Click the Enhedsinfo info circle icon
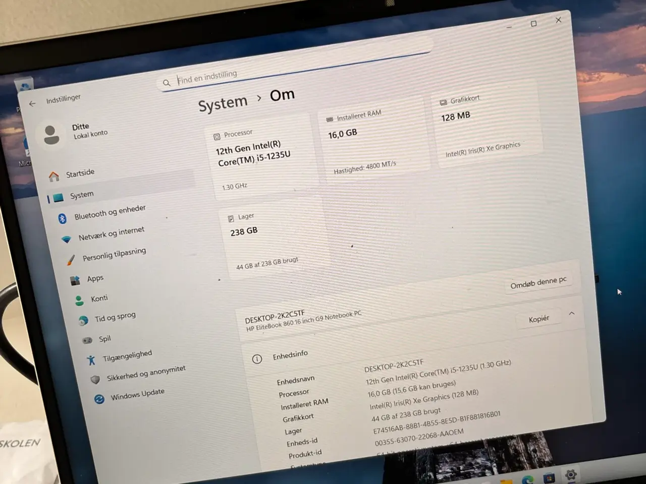Viewport: 646px width, 484px height. click(x=257, y=359)
